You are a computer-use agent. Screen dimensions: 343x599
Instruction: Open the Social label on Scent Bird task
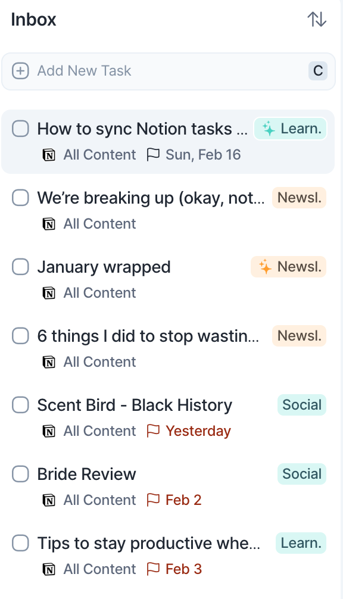pos(302,405)
